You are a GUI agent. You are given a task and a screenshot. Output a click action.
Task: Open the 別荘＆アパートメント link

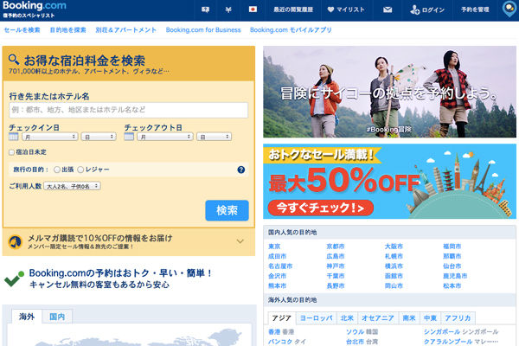pos(125,29)
